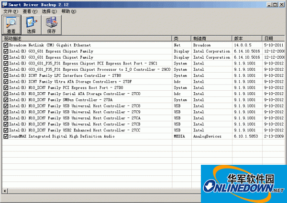Close the Smart Driver Backup window
Screen dimensions: 287x203
click(x=282, y=5)
